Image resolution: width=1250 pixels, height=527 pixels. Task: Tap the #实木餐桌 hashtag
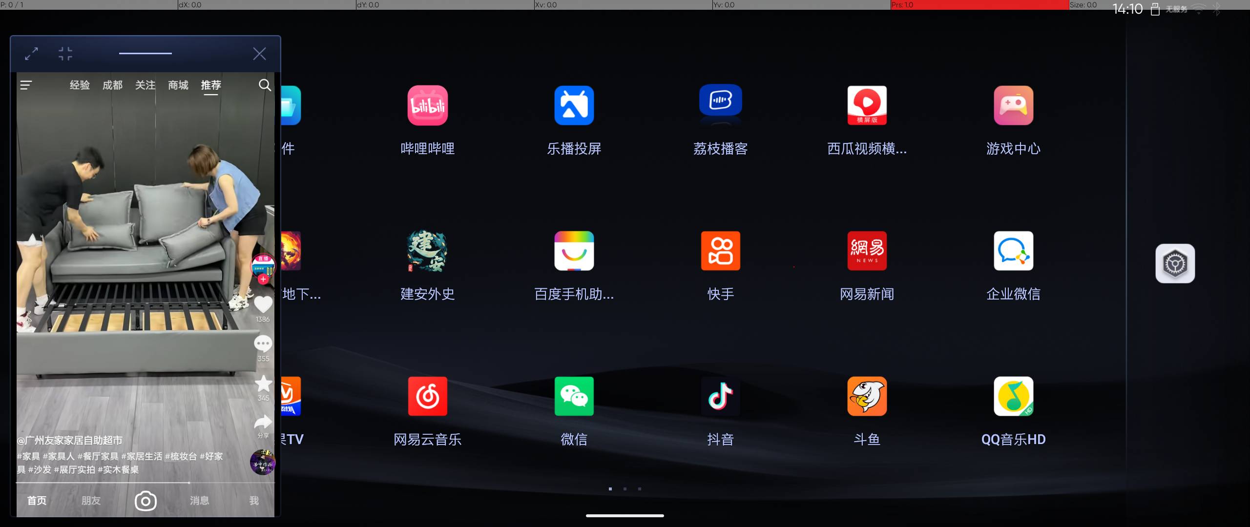118,469
